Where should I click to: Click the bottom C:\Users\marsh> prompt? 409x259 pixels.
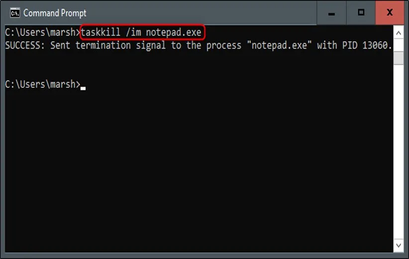(42, 84)
